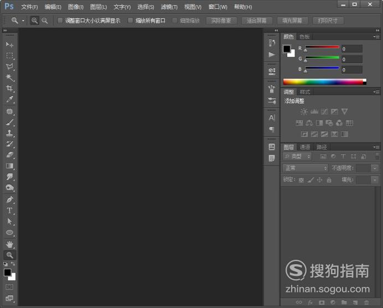Select the Eraser tool

point(9,155)
